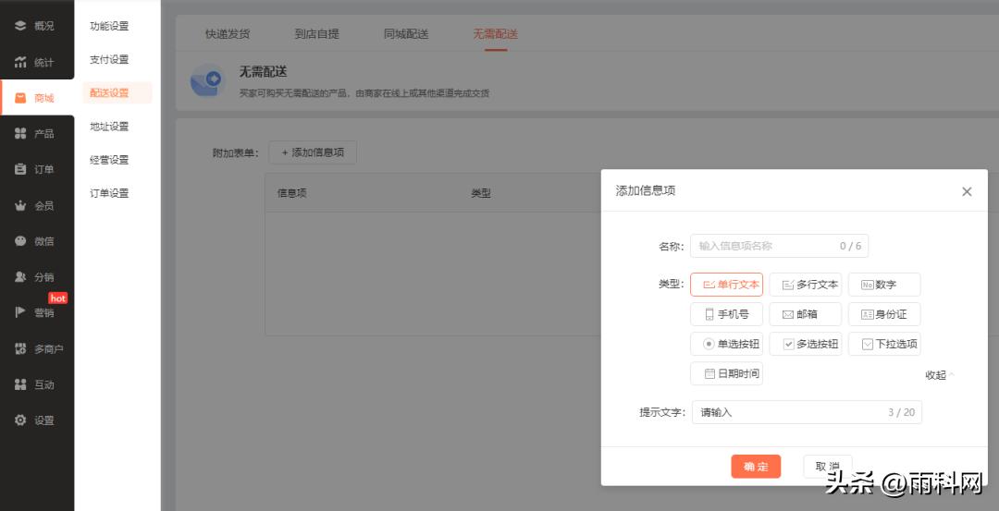Click the 附加表单 label

coord(235,153)
